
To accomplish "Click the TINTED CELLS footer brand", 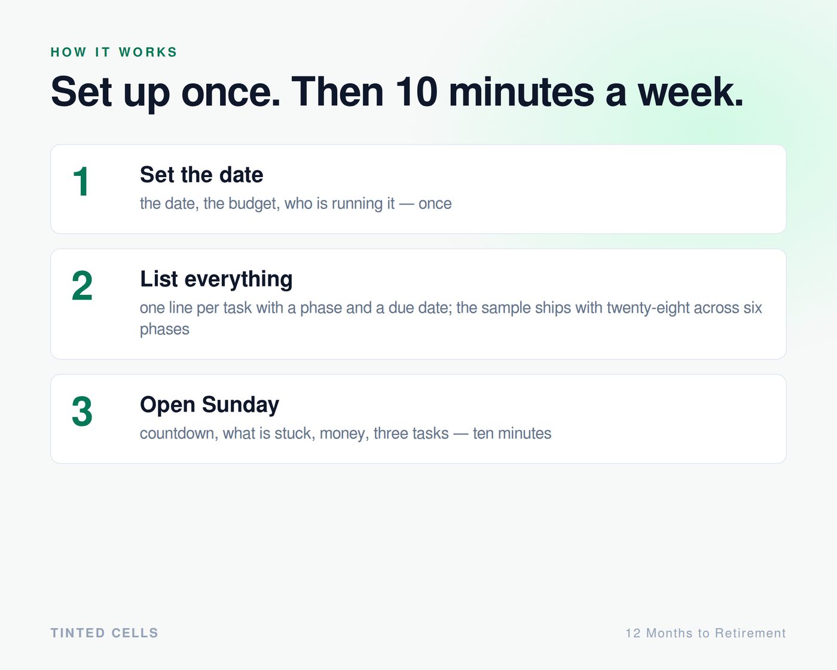I will click(104, 633).
